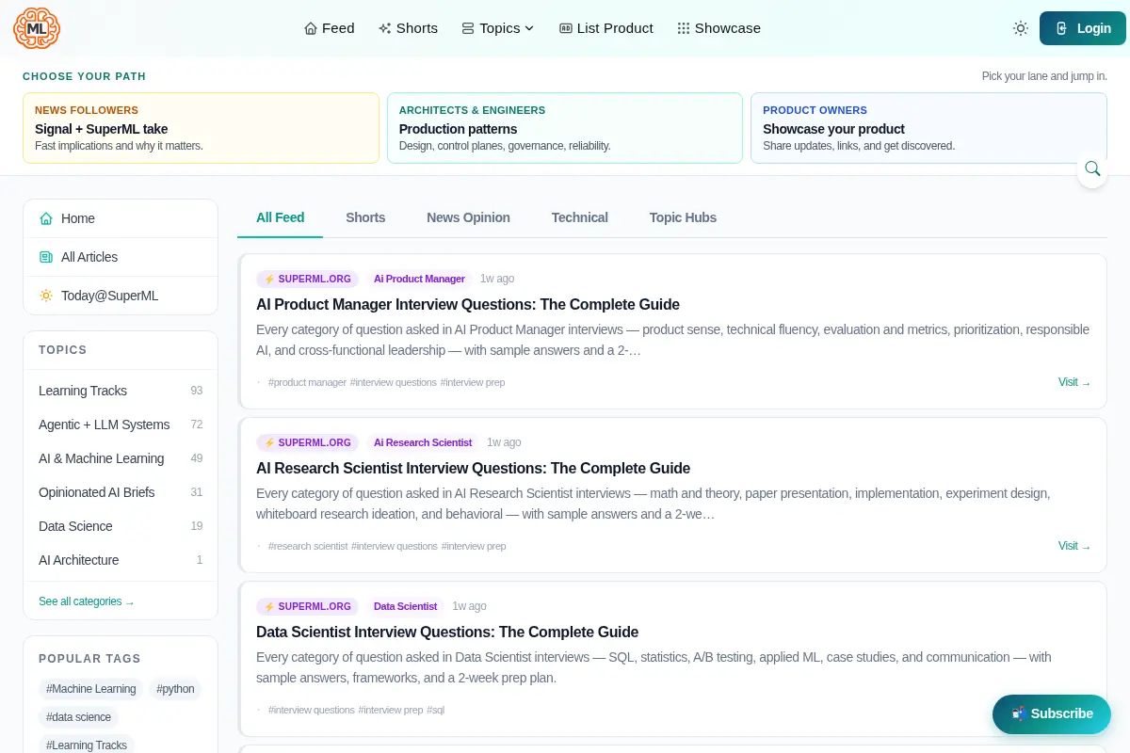Screen dimensions: 1130x753
Task: Click Visit on AI Product Manager article
Action: point(1074,382)
